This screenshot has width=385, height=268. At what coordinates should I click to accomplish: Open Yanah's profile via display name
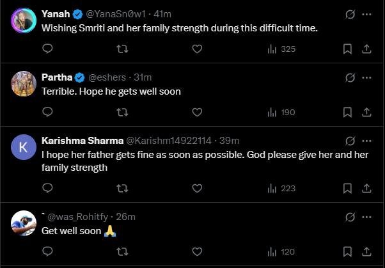[x=56, y=13]
